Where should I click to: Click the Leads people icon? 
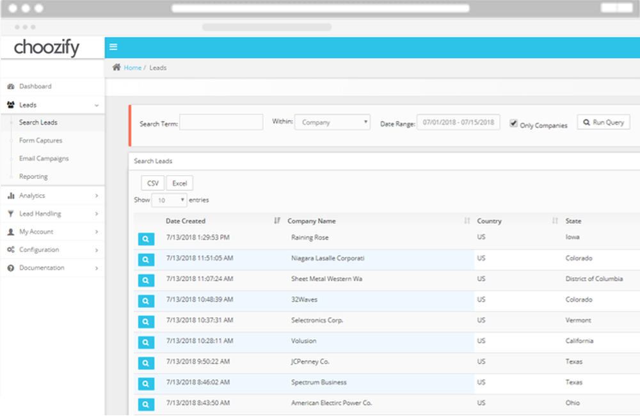pos(10,104)
